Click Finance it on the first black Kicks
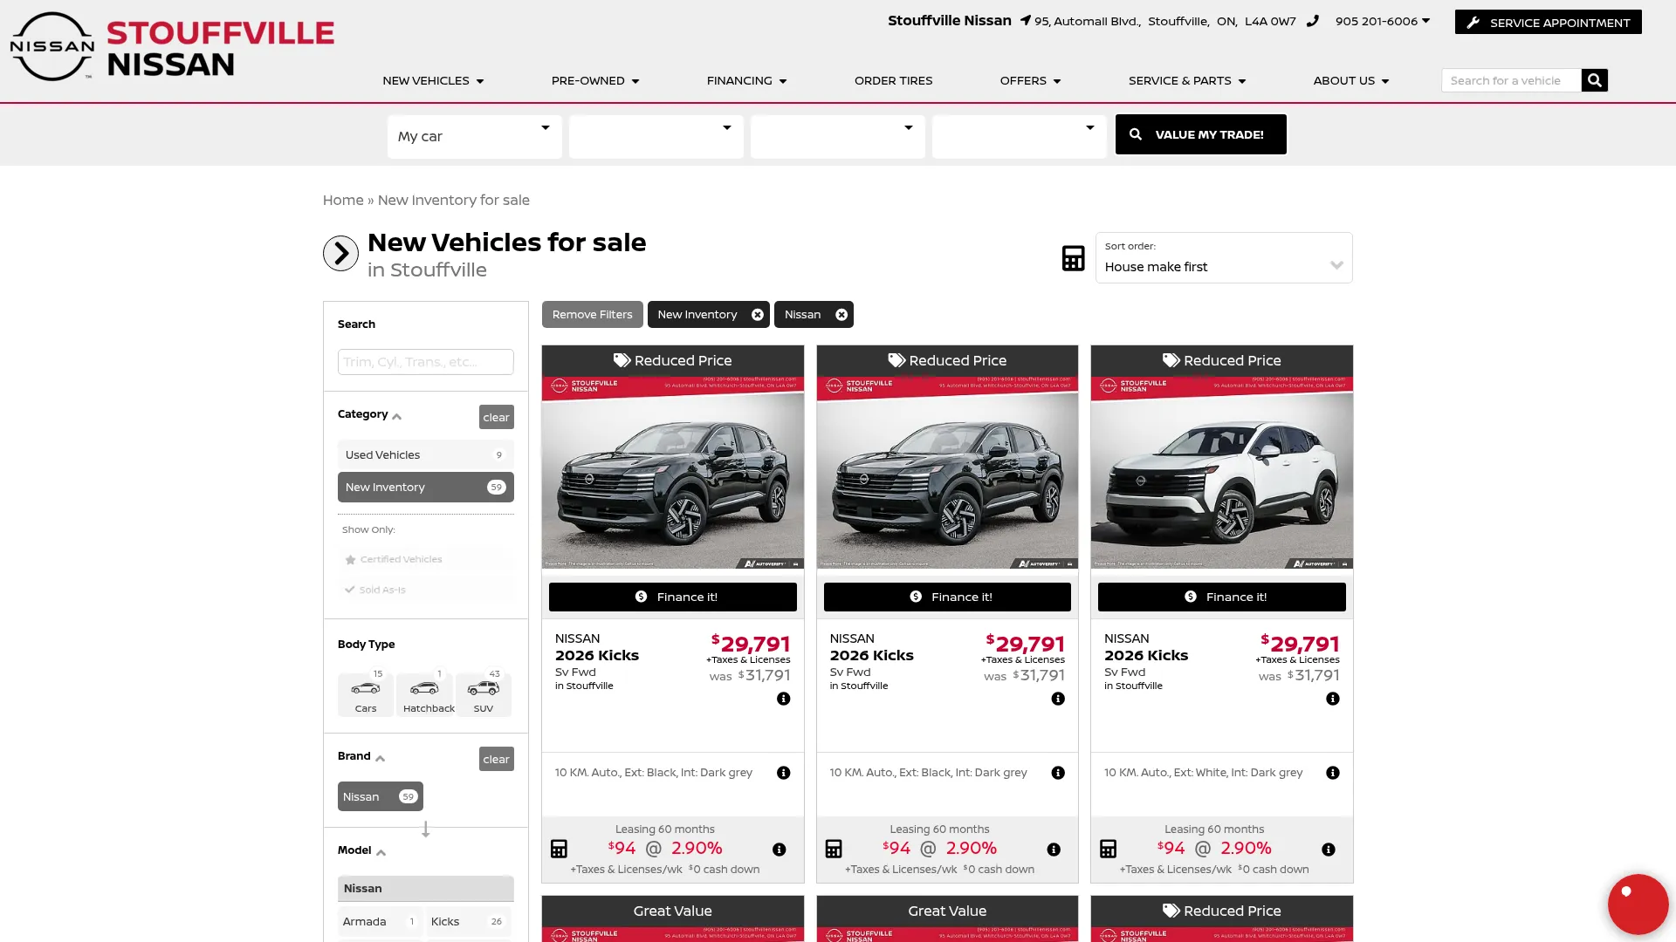 pos(672,597)
